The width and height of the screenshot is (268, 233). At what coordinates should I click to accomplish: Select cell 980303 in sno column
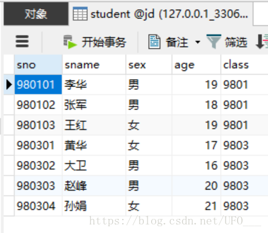tap(38, 186)
